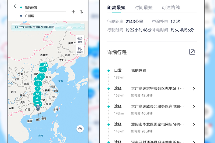Switch to 可达路线 tab

(x=171, y=8)
